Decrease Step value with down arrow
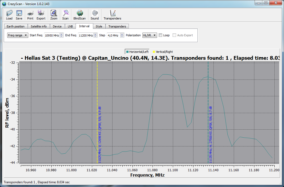The width and height of the screenshot is (284, 187). pyautogui.click(x=122, y=36)
